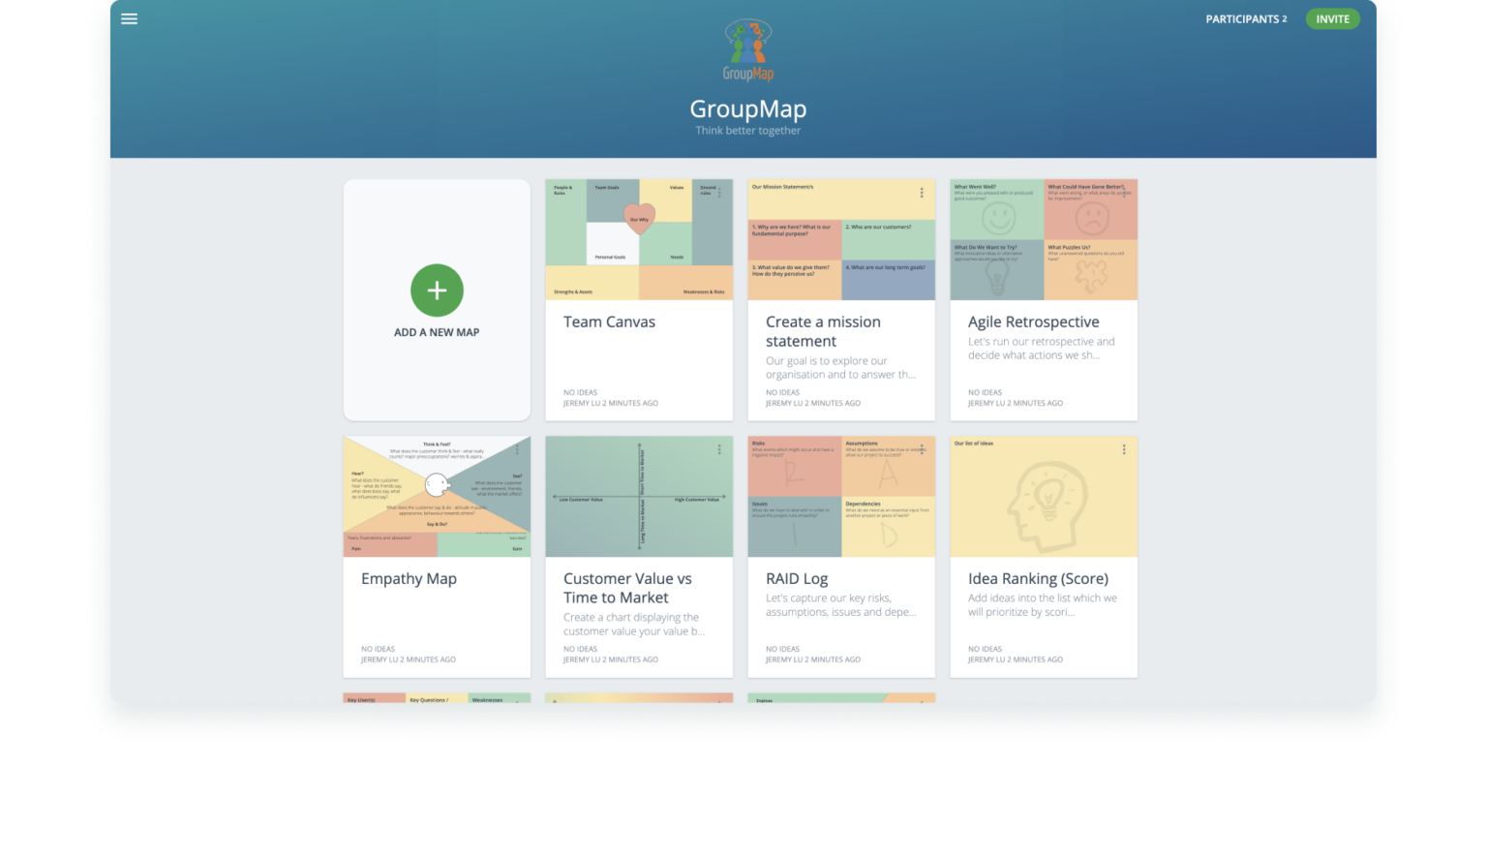Open the hamburger menu in the top left

pyautogui.click(x=129, y=18)
